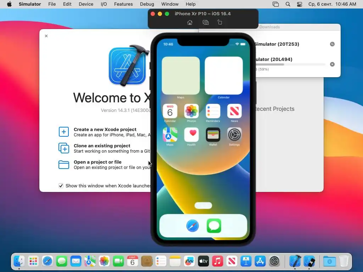Open the Wallet app on the iPhone

pyautogui.click(x=213, y=135)
